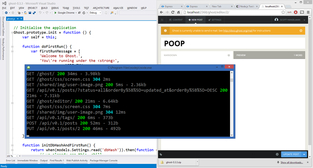Save ghost.js with the floppy disk icon

pos(30,13)
